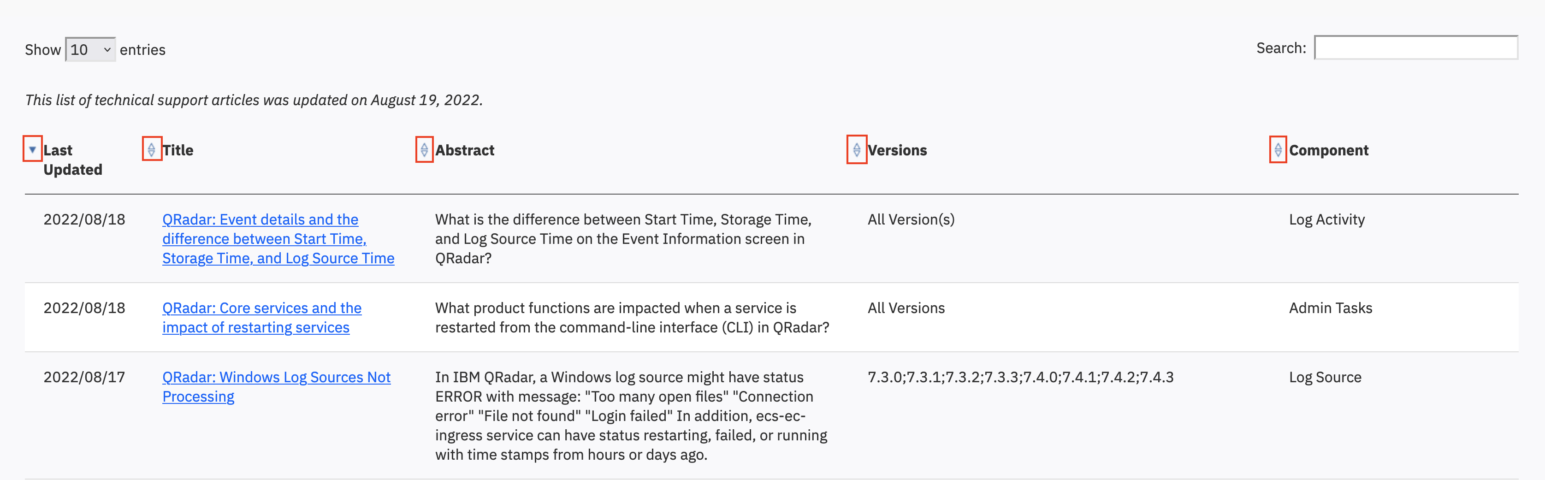
Task: Click the Title column sort icon
Action: pos(152,149)
